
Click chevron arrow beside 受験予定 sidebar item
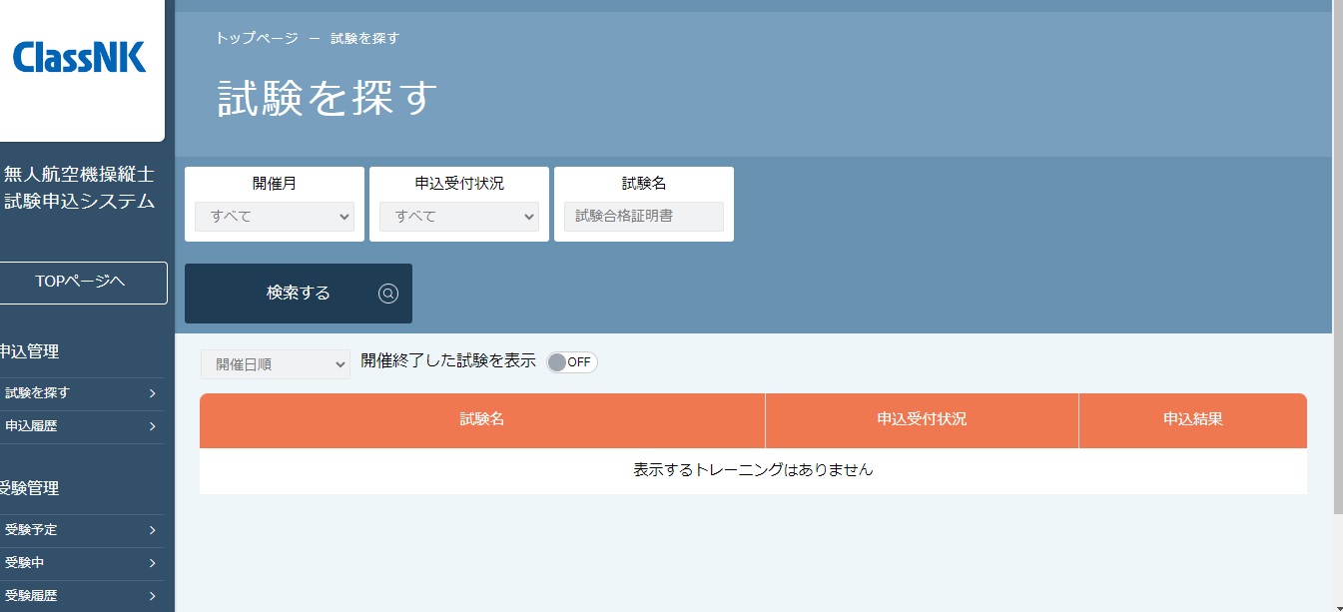(x=153, y=530)
